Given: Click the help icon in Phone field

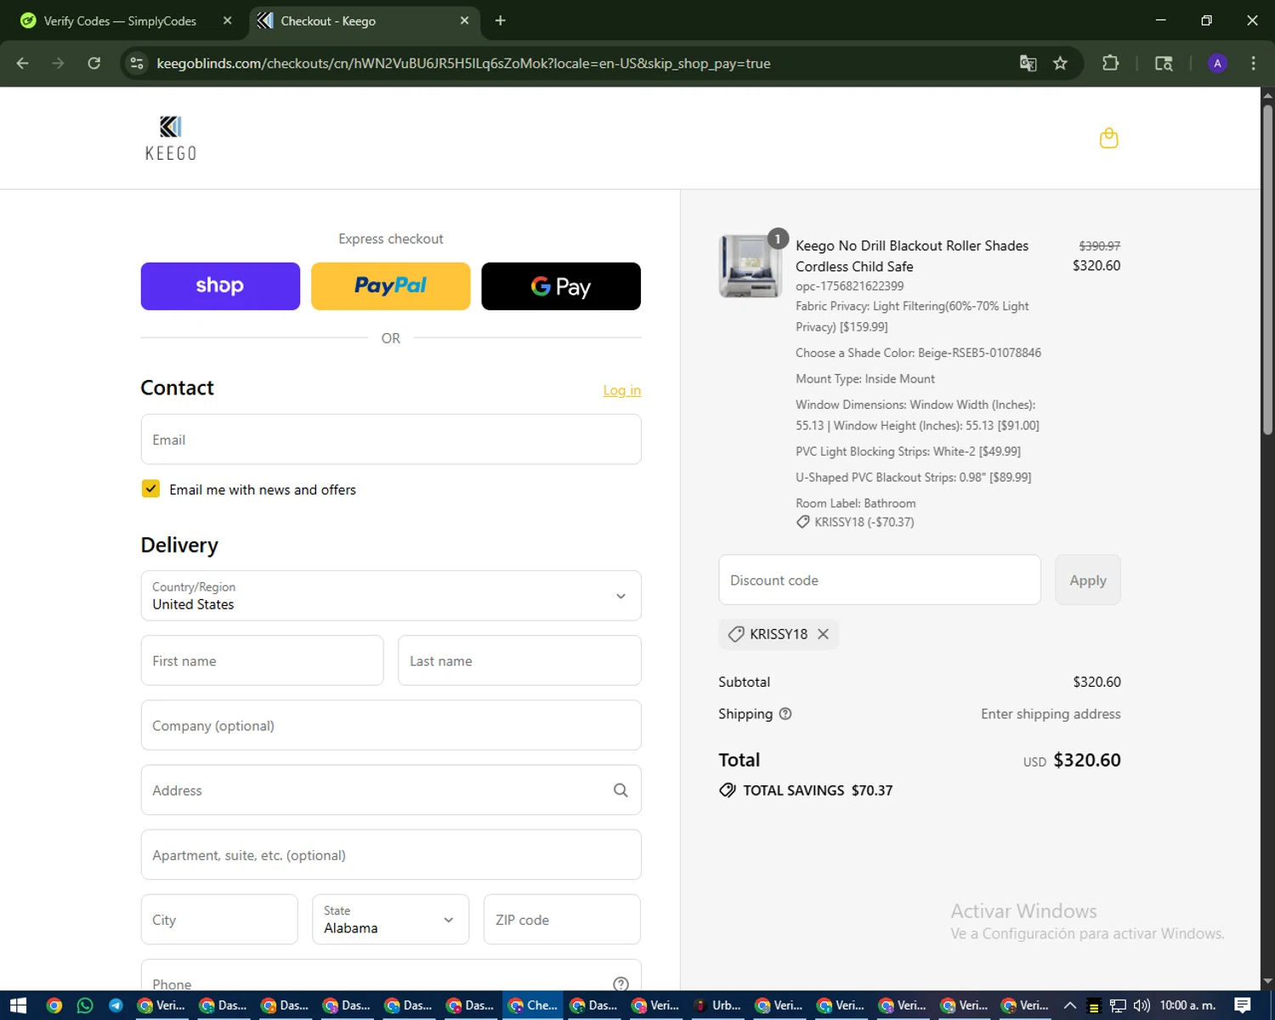Looking at the screenshot, I should click(x=620, y=983).
